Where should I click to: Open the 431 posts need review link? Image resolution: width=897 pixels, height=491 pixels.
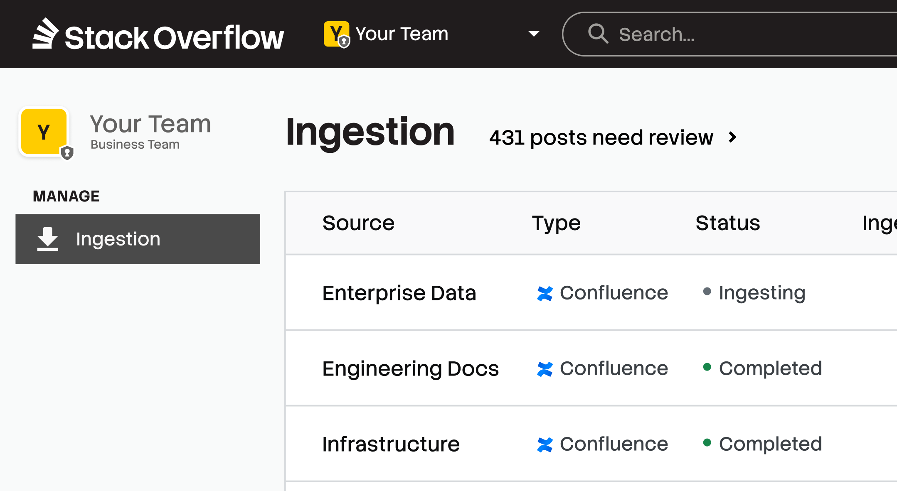coord(601,137)
